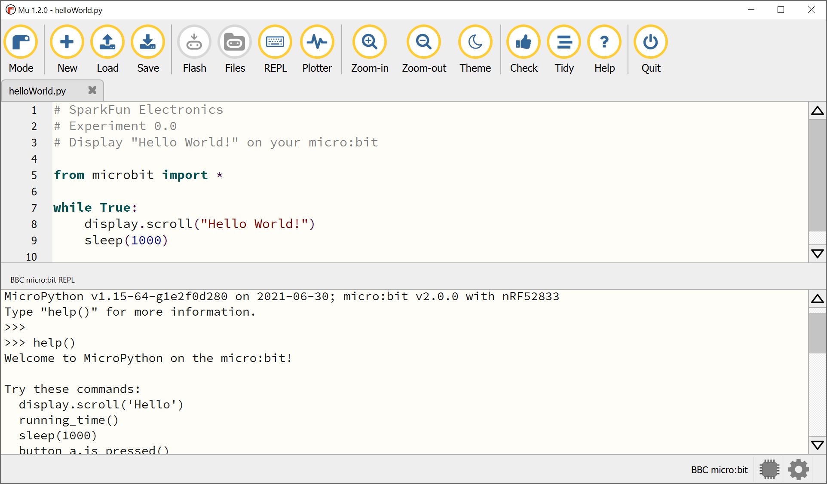Image resolution: width=827 pixels, height=484 pixels.
Task: Click the BBC micro:bit status label
Action: 719,470
